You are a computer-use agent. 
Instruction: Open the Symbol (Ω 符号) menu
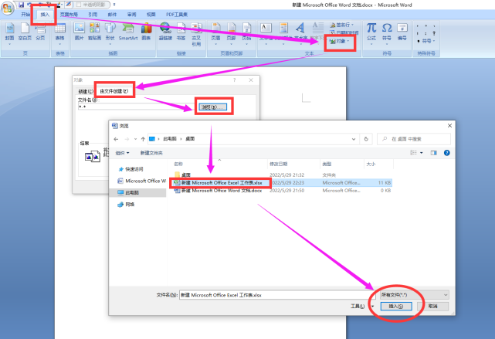click(x=387, y=33)
